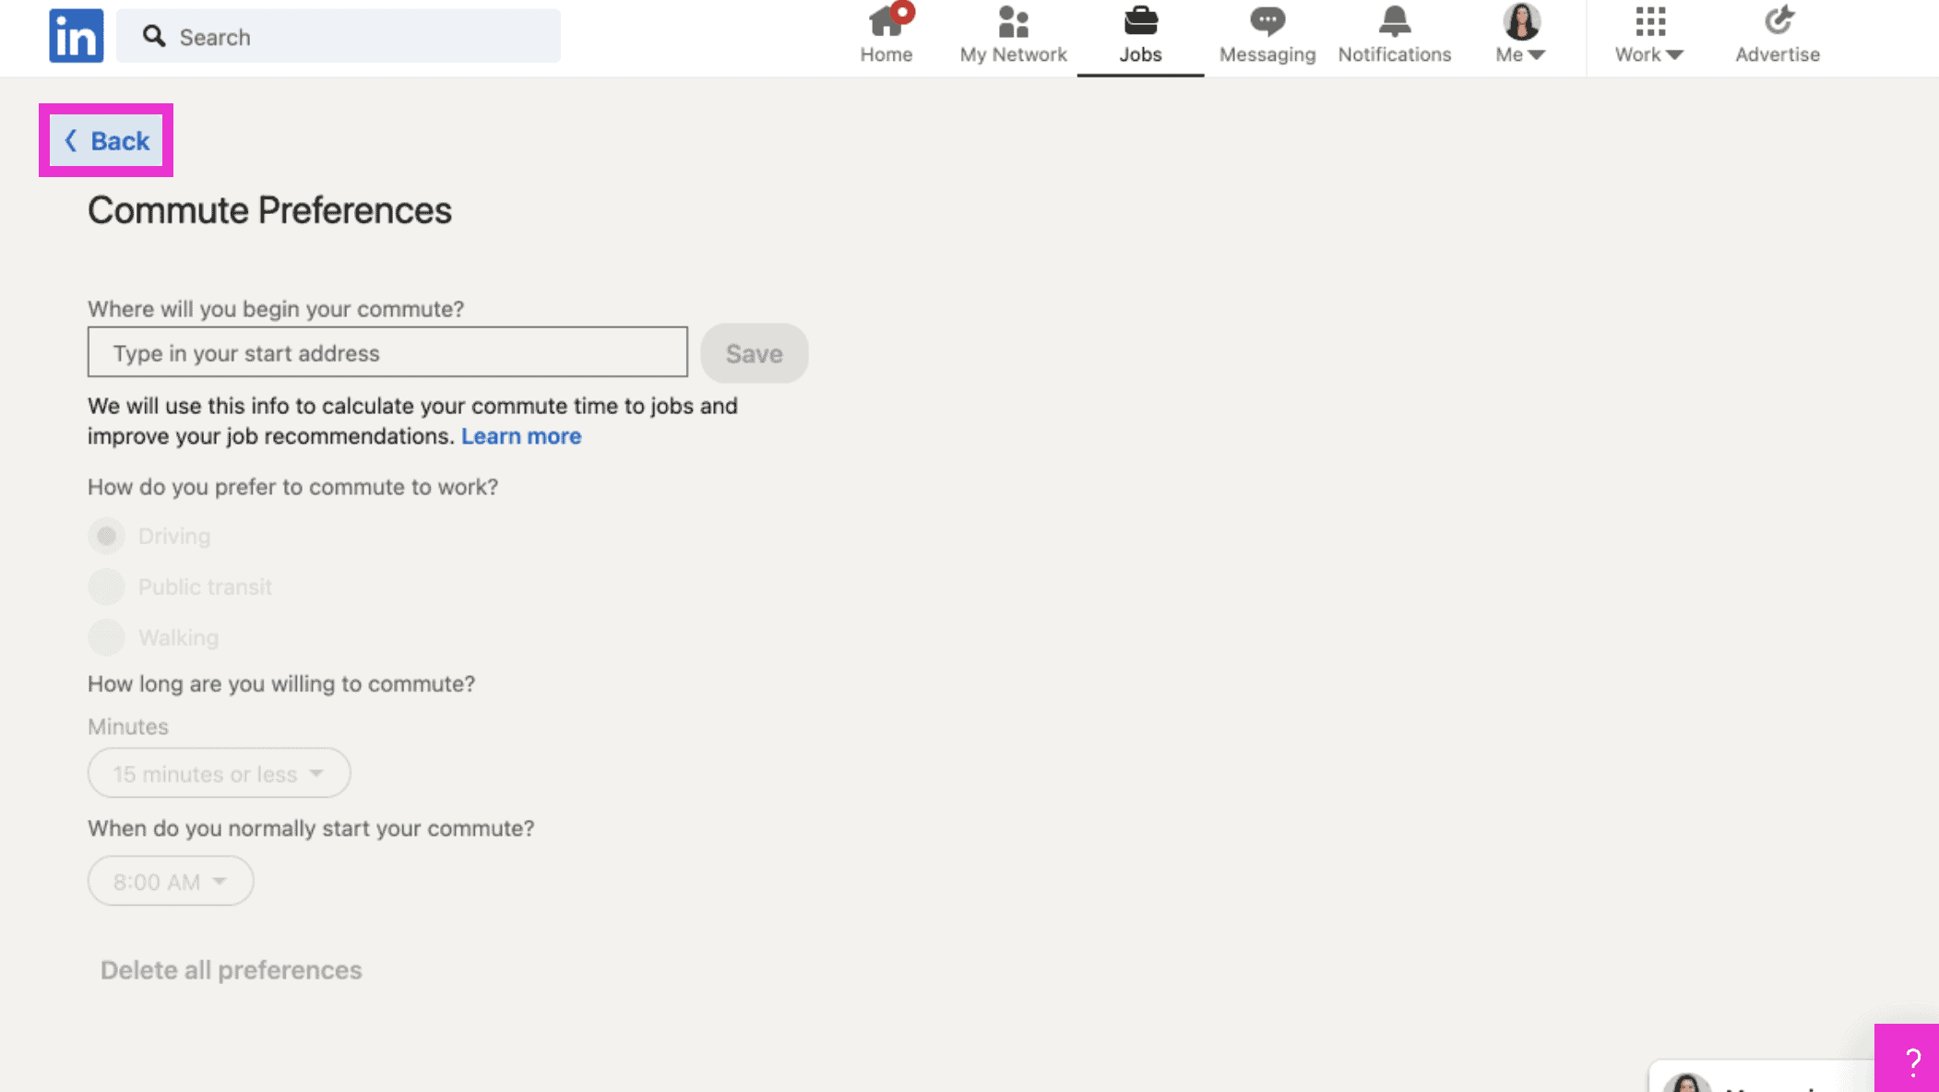This screenshot has height=1092, width=1939.
Task: Click the pink help question mark
Action: click(x=1911, y=1062)
